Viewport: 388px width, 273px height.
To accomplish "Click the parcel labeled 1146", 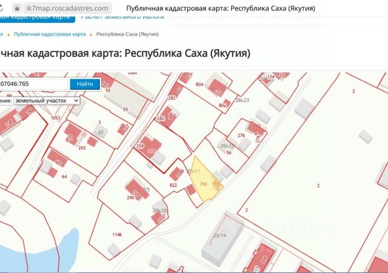I will click(x=117, y=234).
